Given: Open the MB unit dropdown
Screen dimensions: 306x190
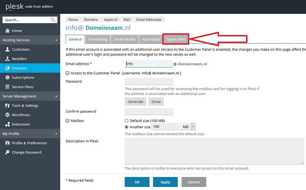Looking at the screenshot, I should [x=187, y=127].
